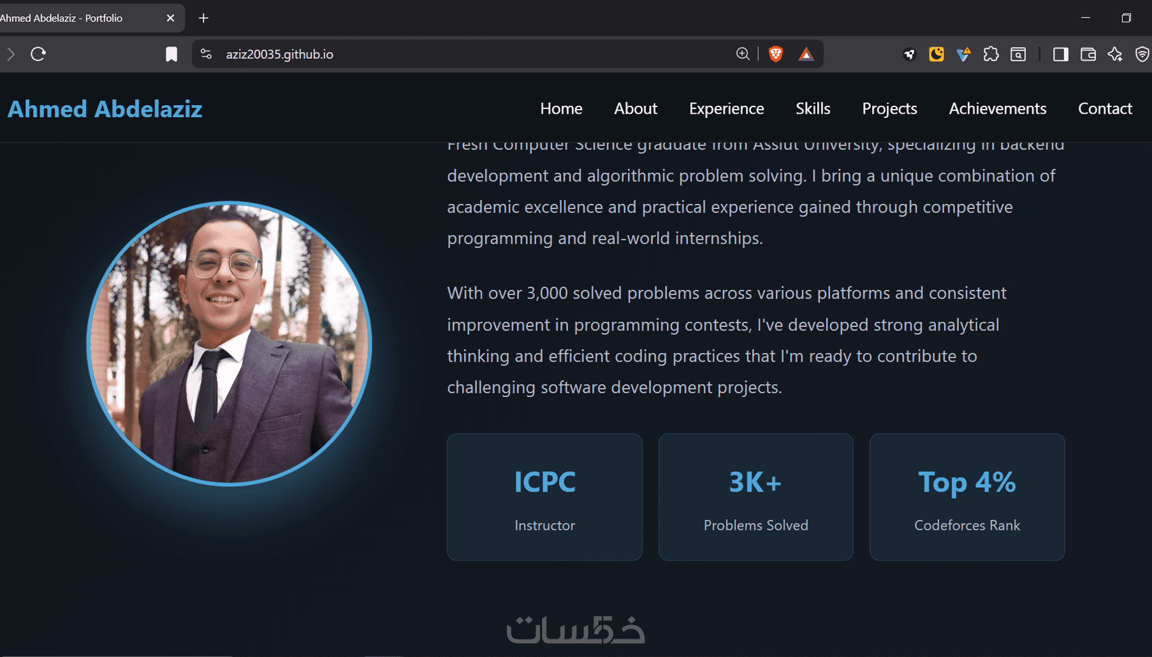Click the Ahmed Abdelaziz site logo

pyautogui.click(x=105, y=109)
